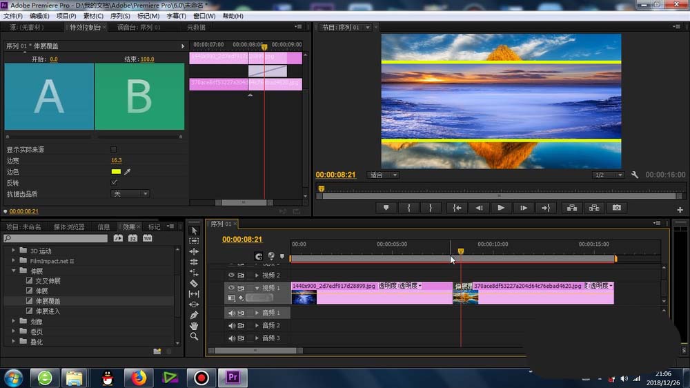Expand the 3D 运动 effects folder
Image resolution: width=690 pixels, height=388 pixels.
point(13,250)
